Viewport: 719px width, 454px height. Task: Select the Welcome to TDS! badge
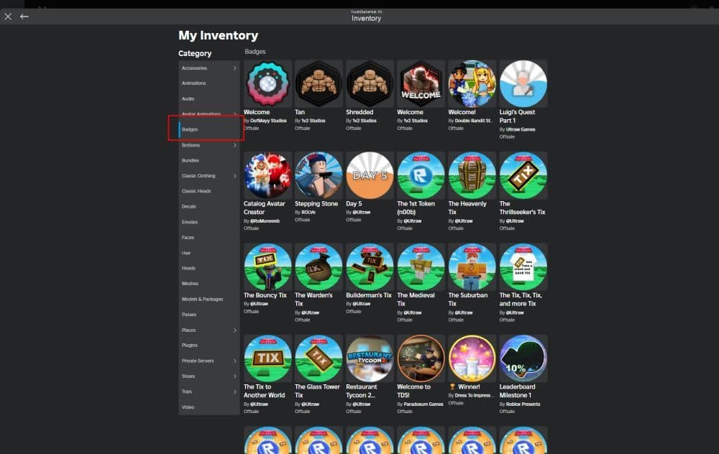[421, 357]
